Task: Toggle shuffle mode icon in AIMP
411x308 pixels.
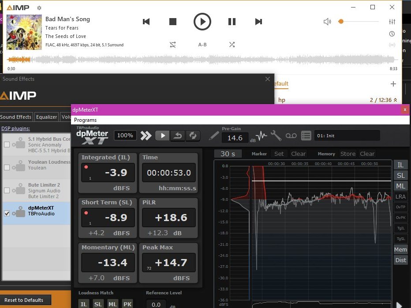Action: click(232, 45)
